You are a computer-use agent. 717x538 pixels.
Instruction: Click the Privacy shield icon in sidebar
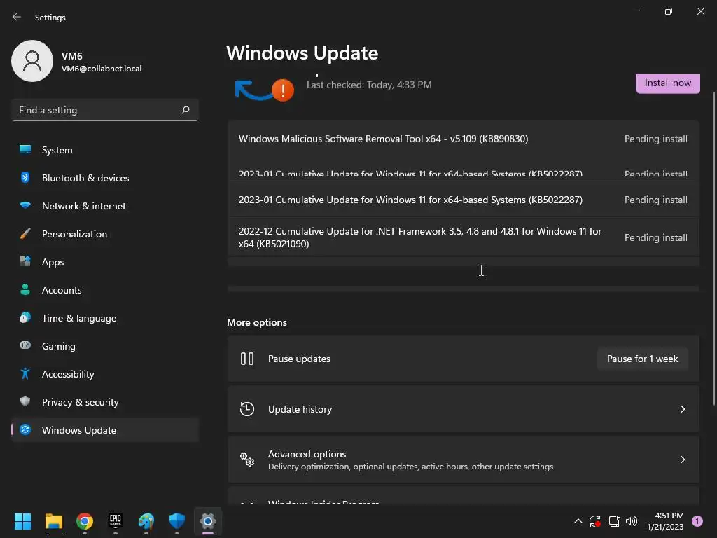[x=25, y=401]
